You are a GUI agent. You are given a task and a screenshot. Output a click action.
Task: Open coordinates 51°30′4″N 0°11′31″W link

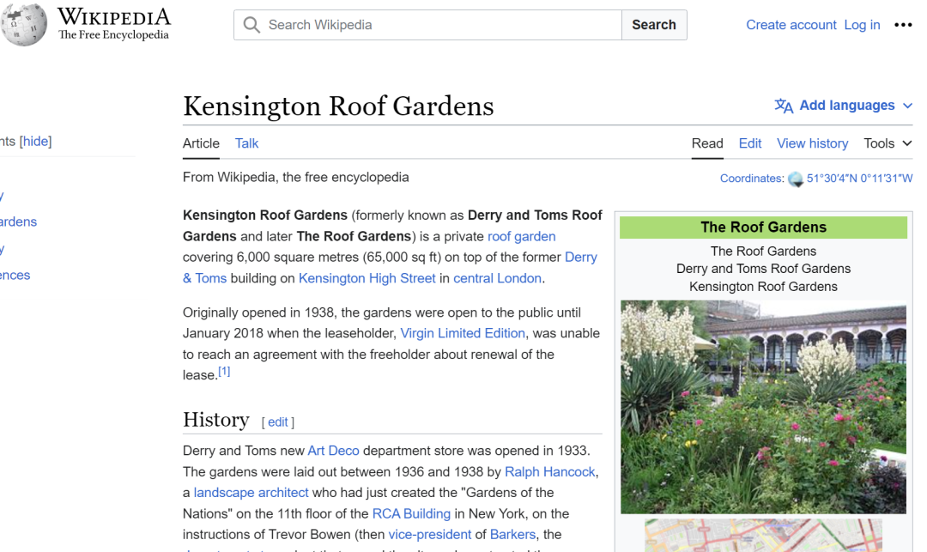859,179
